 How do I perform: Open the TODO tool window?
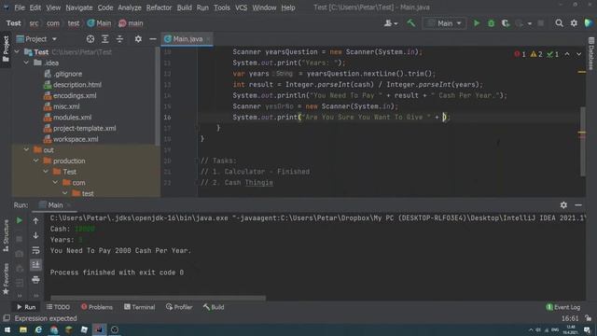click(x=58, y=307)
